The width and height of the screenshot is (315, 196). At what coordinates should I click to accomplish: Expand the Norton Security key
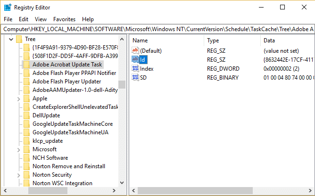click(x=18, y=175)
